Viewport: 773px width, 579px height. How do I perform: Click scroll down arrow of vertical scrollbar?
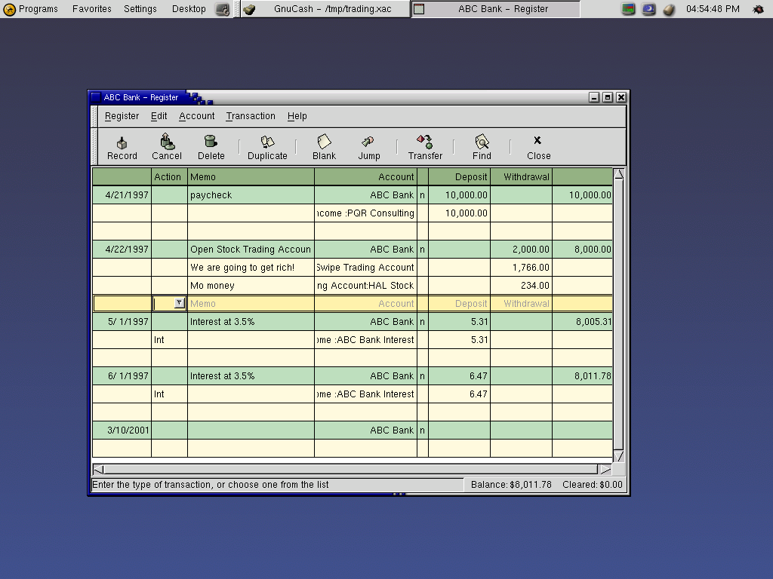[x=618, y=456]
